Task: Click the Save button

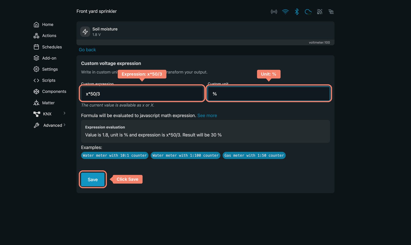Action: click(93, 180)
